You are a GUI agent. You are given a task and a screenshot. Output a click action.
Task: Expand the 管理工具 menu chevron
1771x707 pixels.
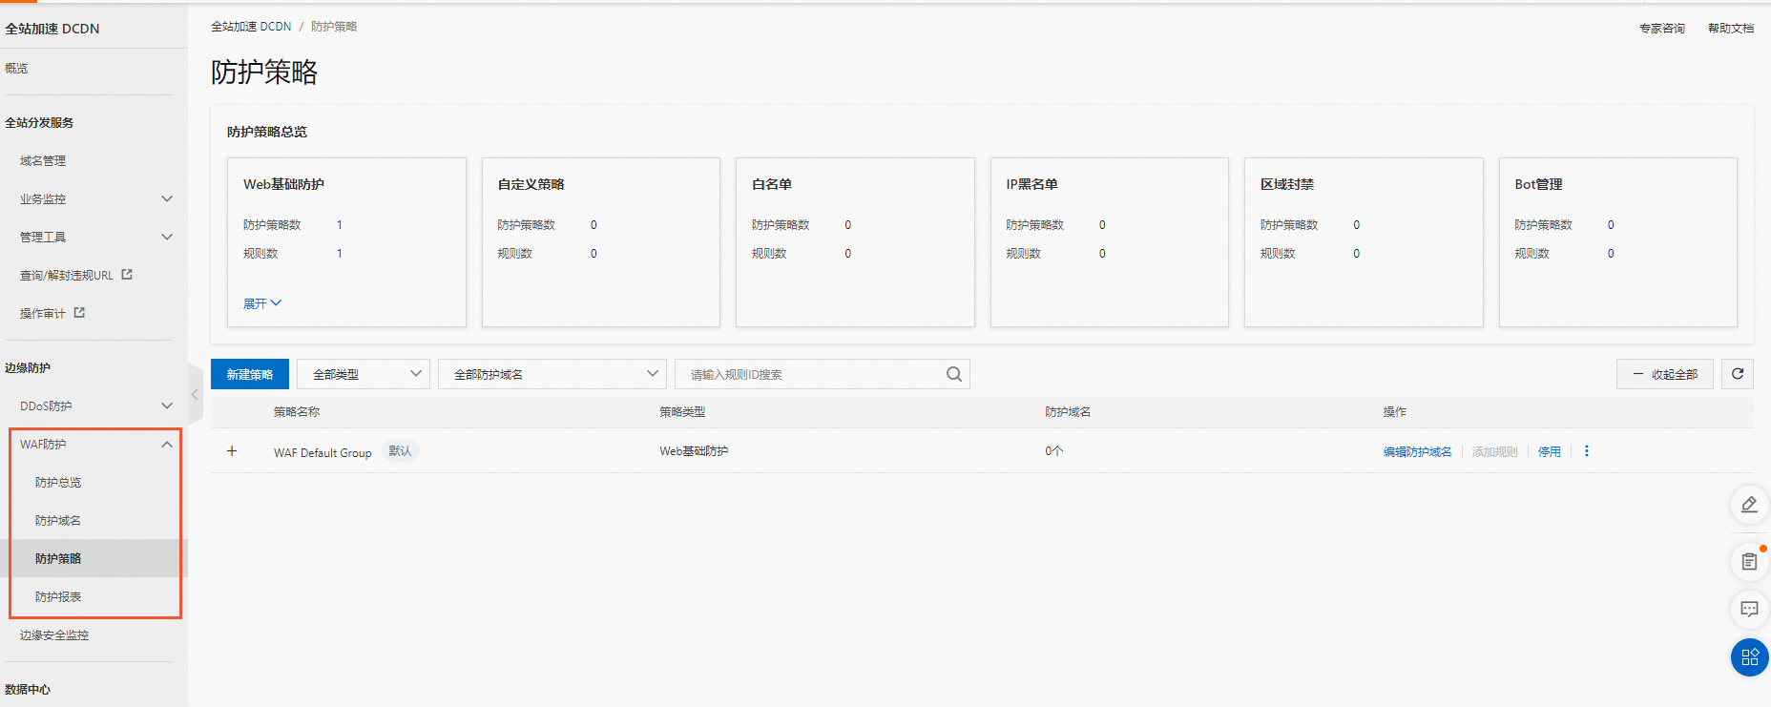167,237
